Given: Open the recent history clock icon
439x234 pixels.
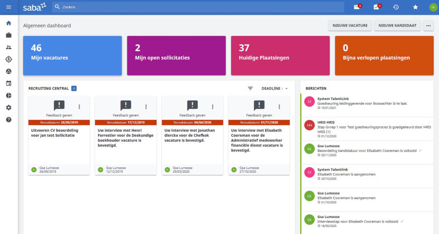Looking at the screenshot, I should click(396, 7).
